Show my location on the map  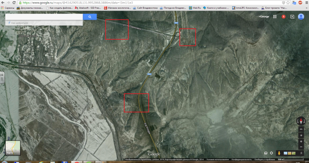(301, 135)
